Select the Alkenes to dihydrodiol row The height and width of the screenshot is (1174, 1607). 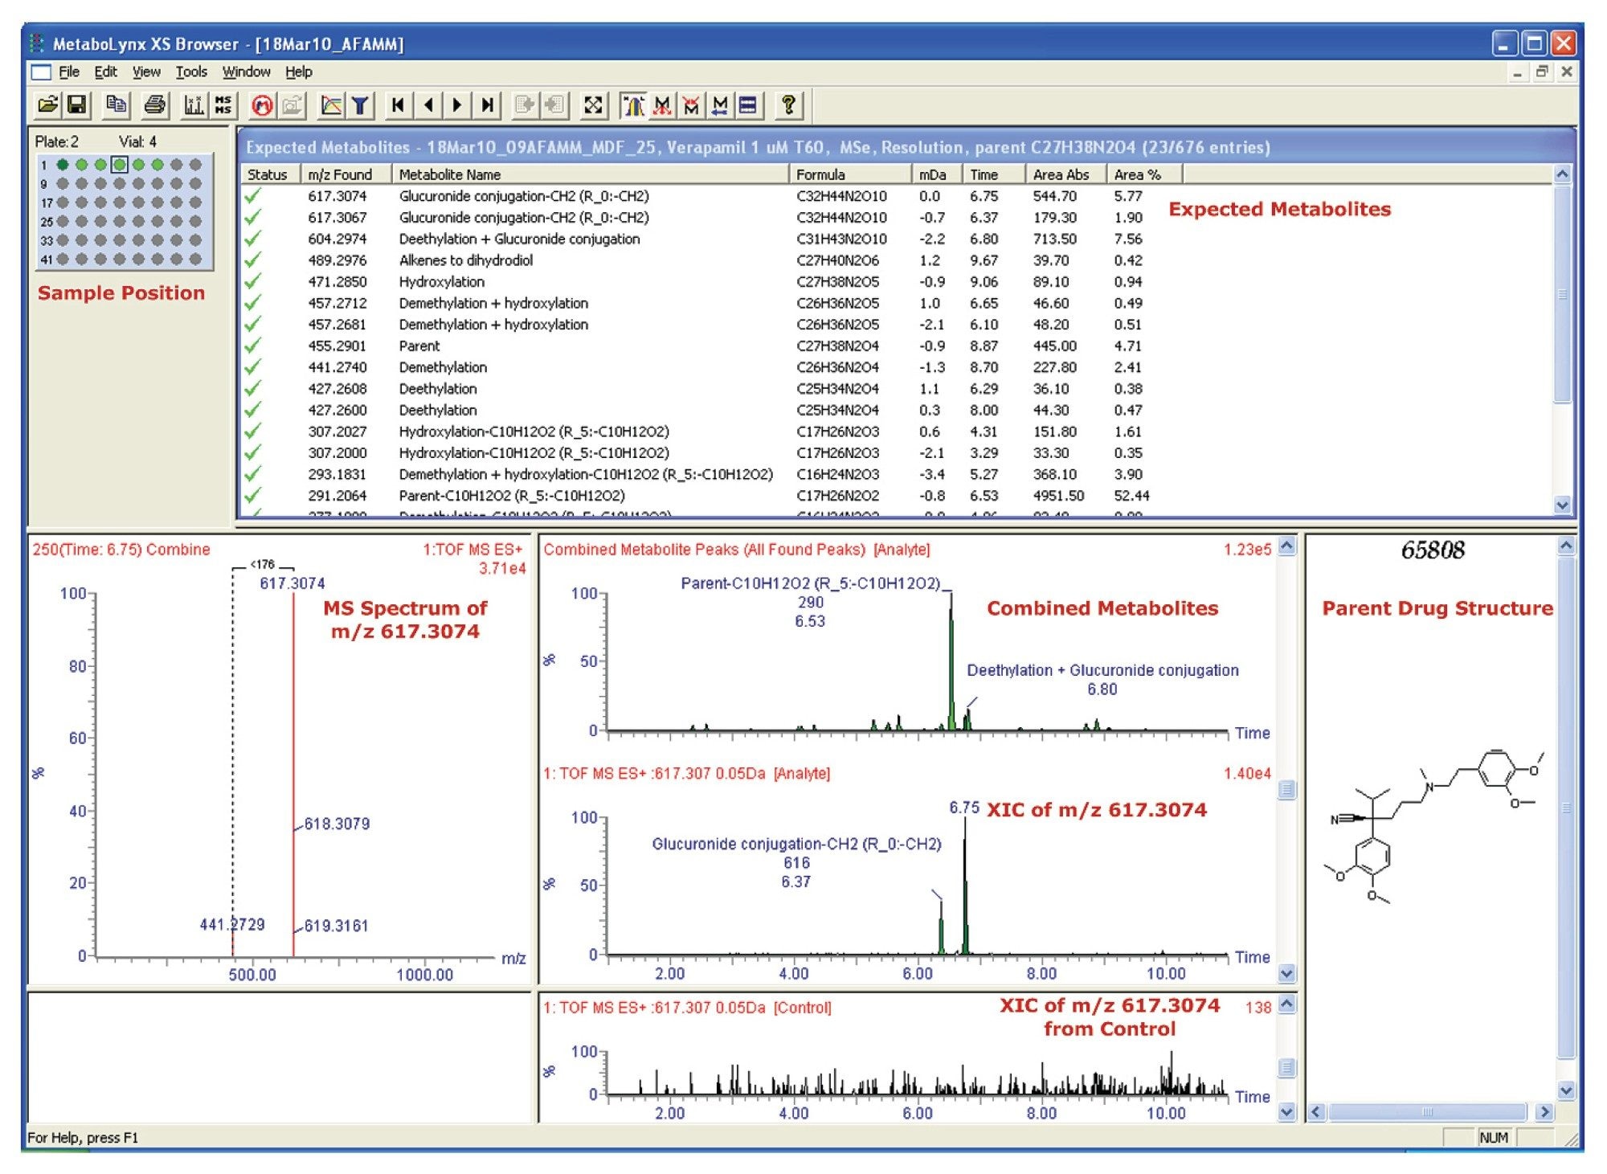click(896, 260)
